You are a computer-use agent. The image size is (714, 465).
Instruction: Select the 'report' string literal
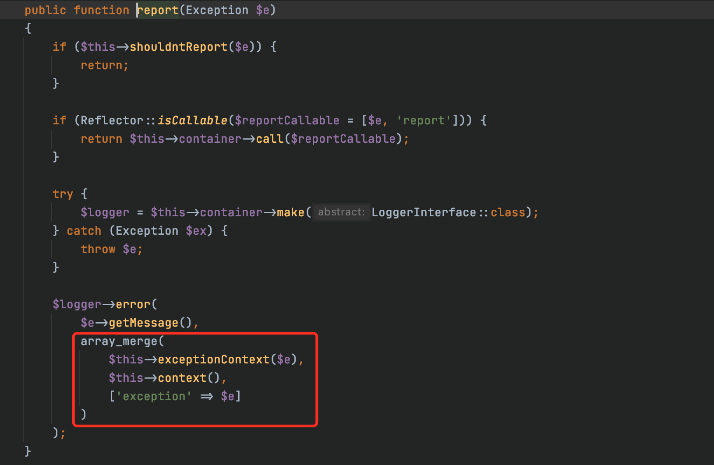[x=424, y=120]
